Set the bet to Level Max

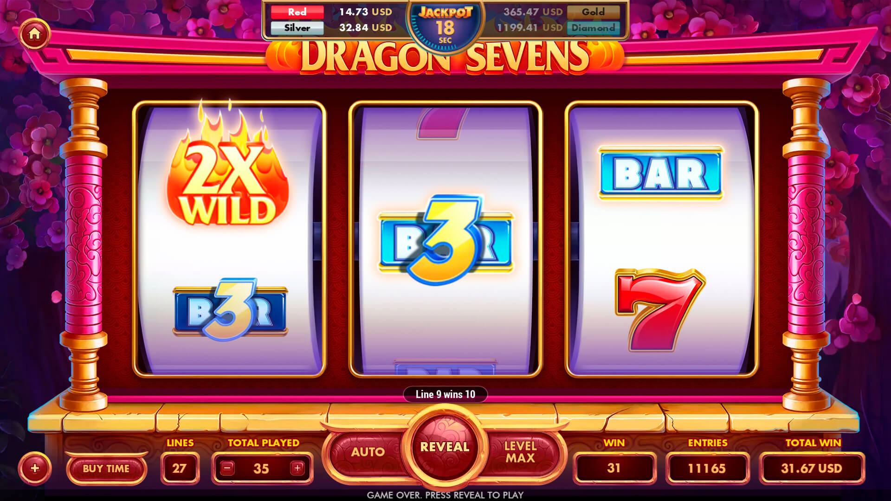coord(521,452)
